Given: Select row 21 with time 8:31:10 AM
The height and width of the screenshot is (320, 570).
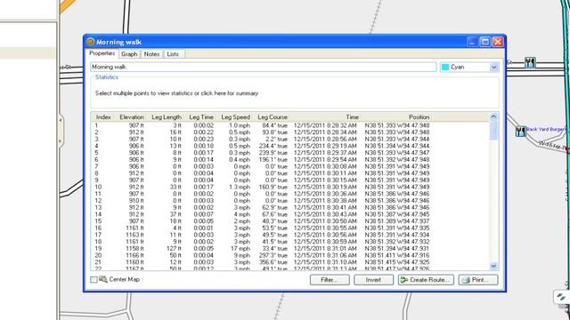Looking at the screenshot, I should click(x=262, y=262).
